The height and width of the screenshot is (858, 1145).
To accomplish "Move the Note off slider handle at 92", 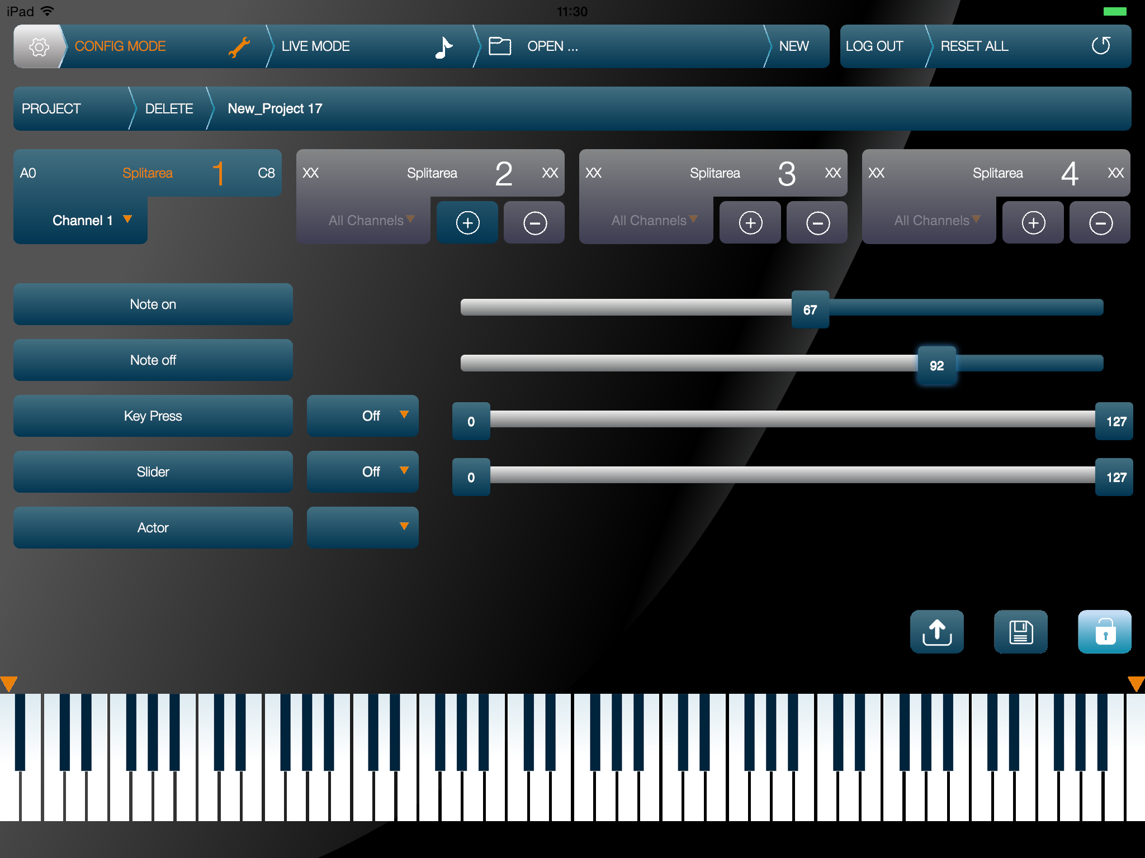I will pos(936,365).
